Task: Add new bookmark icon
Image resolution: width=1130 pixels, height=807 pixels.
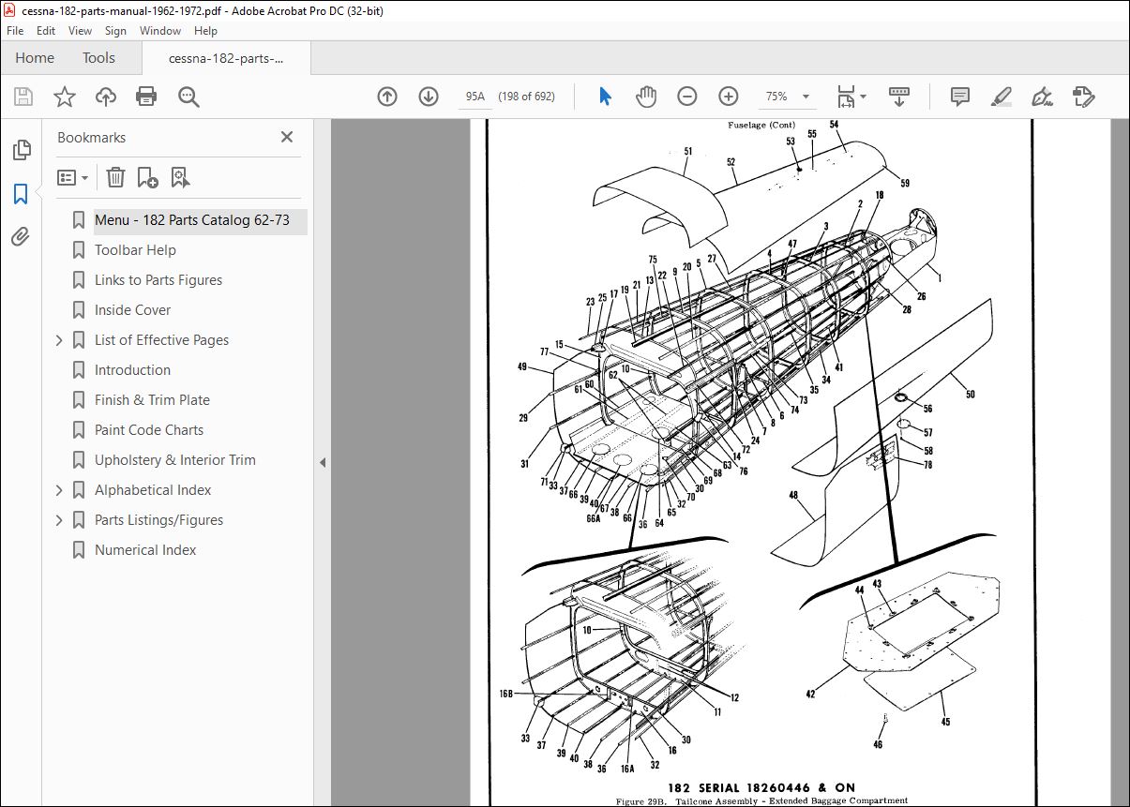Action: click(x=147, y=177)
